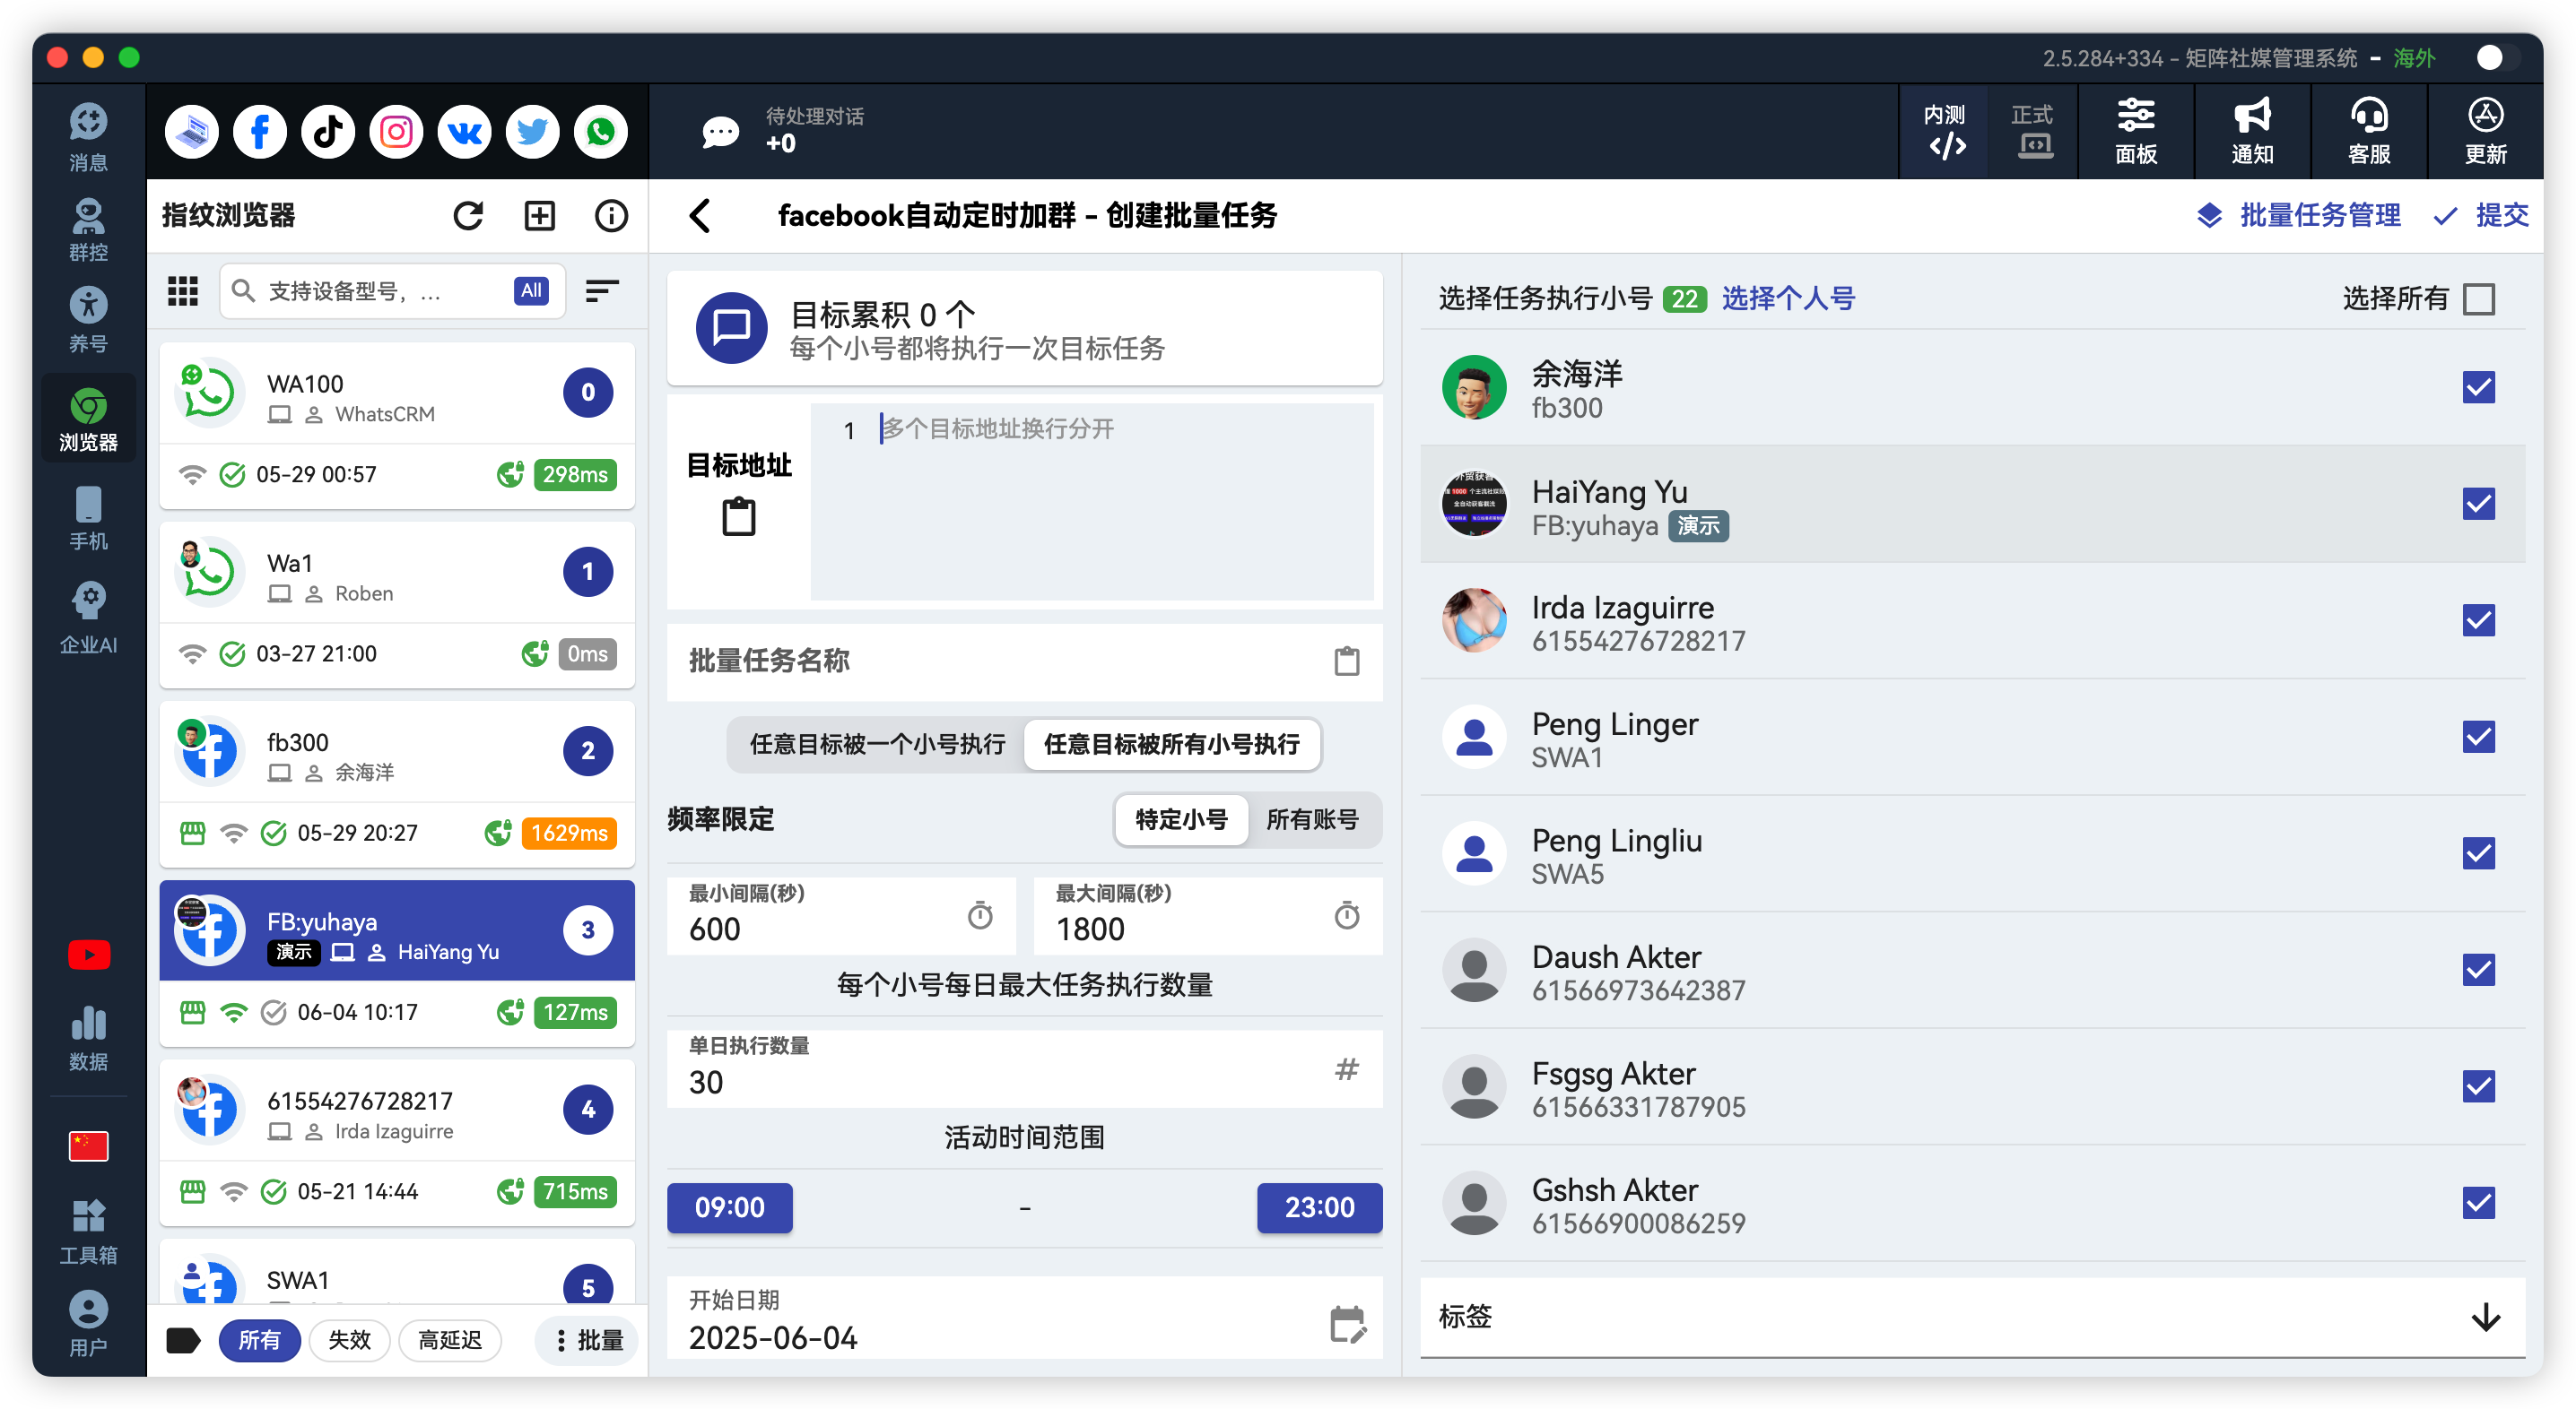
Task: Paste into 目标地址 via clipboard icon
Action: pos(739,518)
